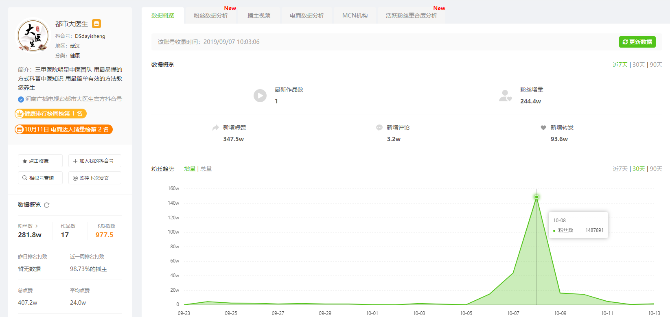Click the 飞瓜指数 value 977.5
670x317 pixels.
point(105,235)
